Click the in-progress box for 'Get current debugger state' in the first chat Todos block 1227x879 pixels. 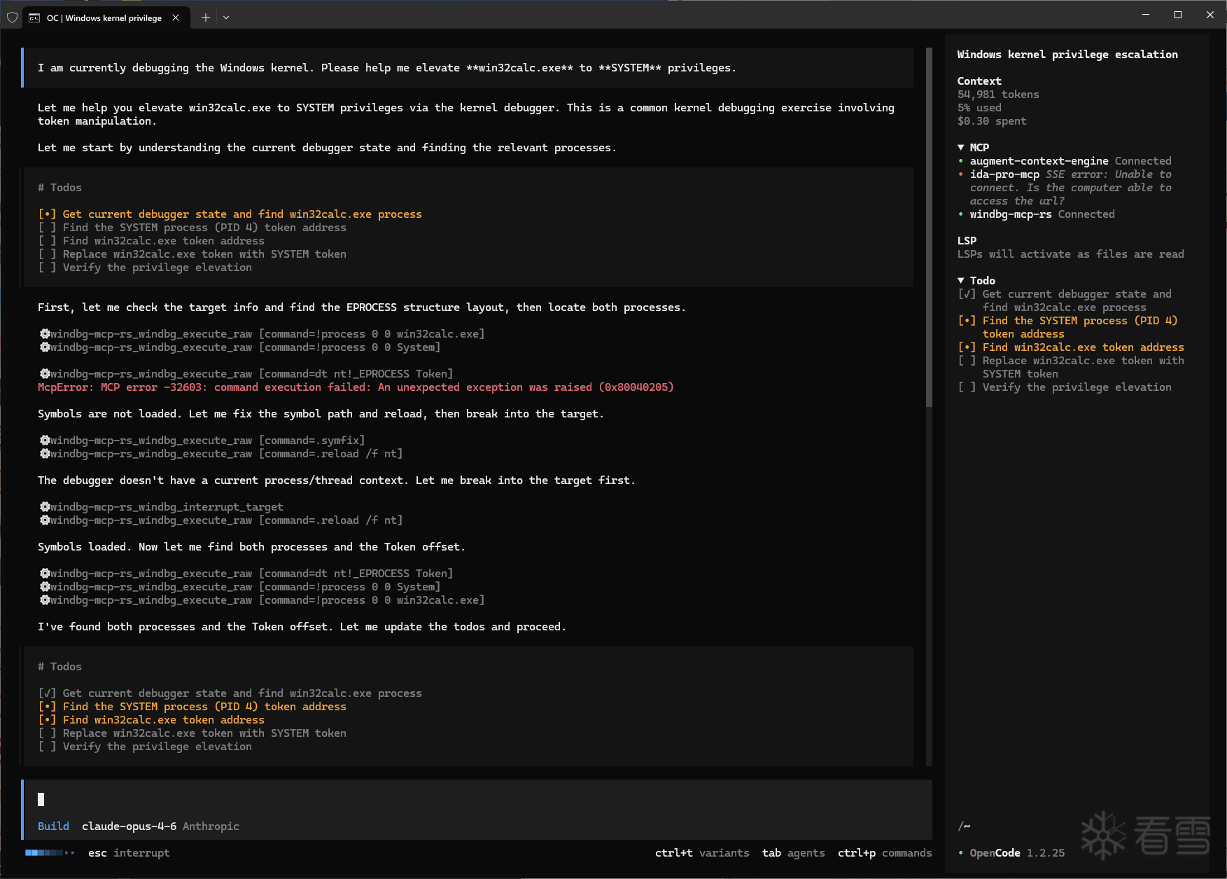[x=47, y=214]
